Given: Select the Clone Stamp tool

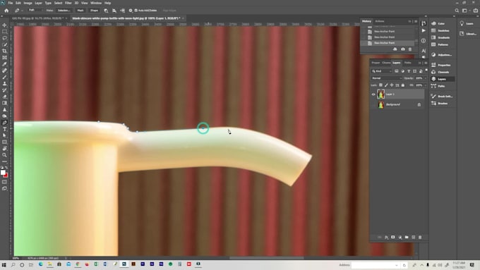Looking at the screenshot, I should click(5, 83).
